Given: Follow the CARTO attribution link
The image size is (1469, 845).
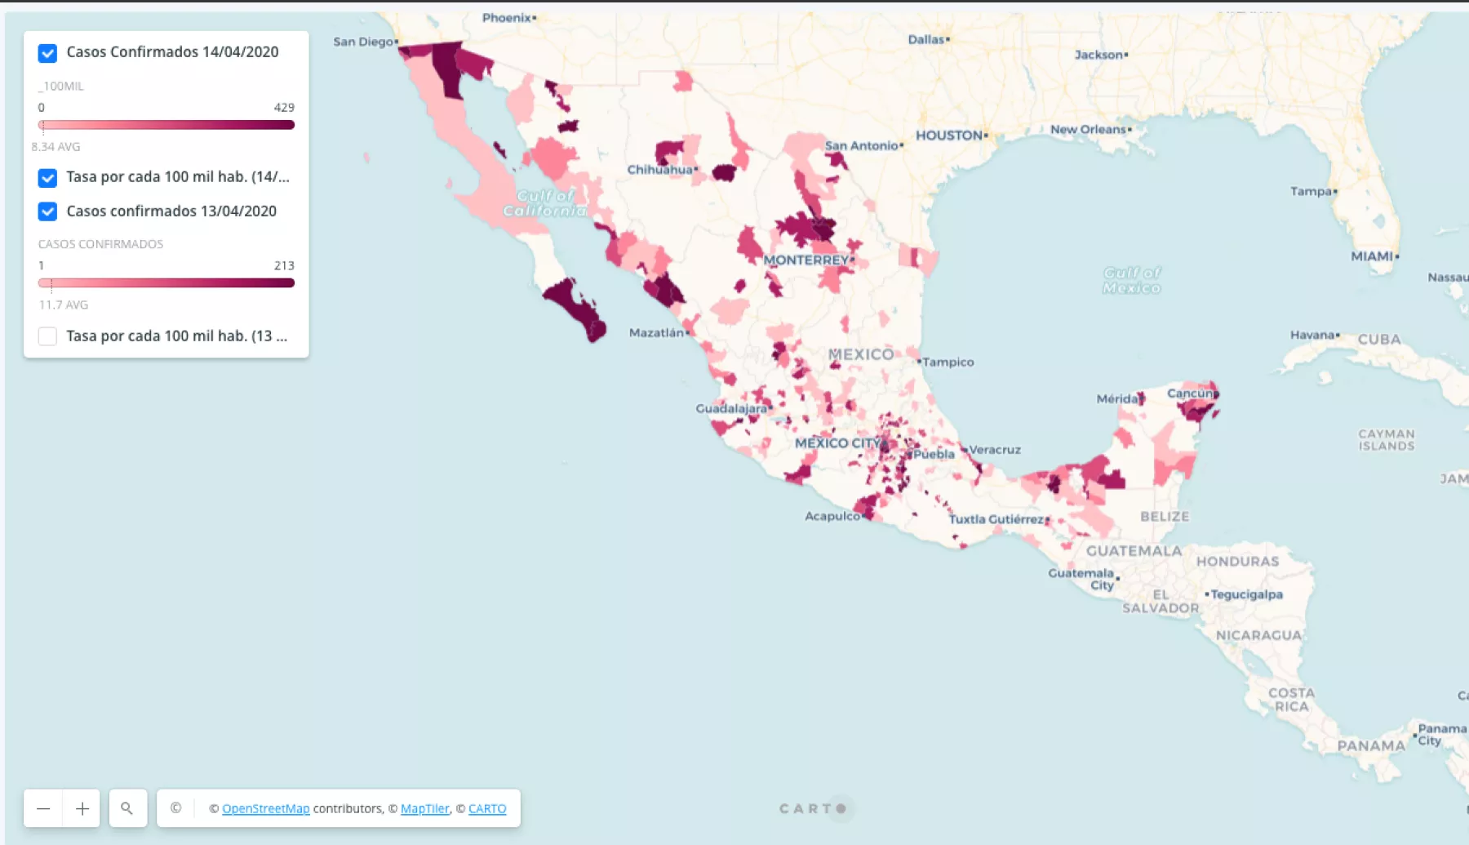Looking at the screenshot, I should (x=487, y=809).
